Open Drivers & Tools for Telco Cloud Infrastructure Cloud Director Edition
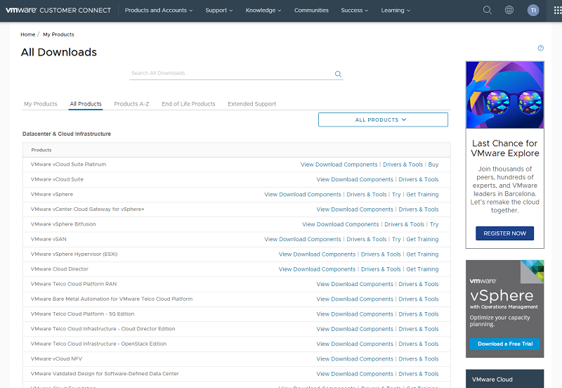Image resolution: width=562 pixels, height=388 pixels. click(419, 329)
